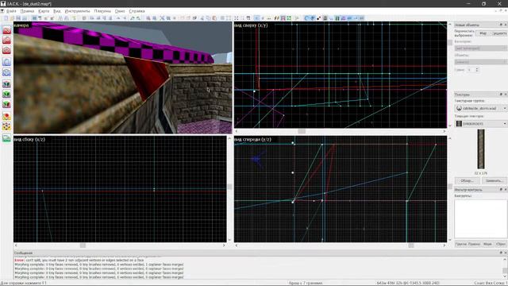Select the Block creation tool

pyautogui.click(x=6, y=72)
